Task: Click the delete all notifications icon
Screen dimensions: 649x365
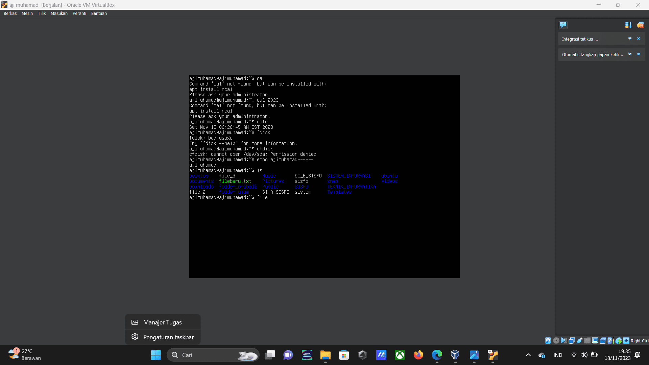Action: (x=641, y=25)
